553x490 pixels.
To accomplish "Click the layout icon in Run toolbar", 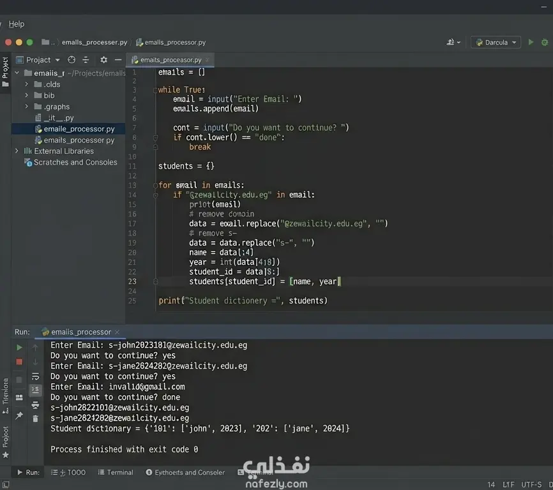I will 19,397.
